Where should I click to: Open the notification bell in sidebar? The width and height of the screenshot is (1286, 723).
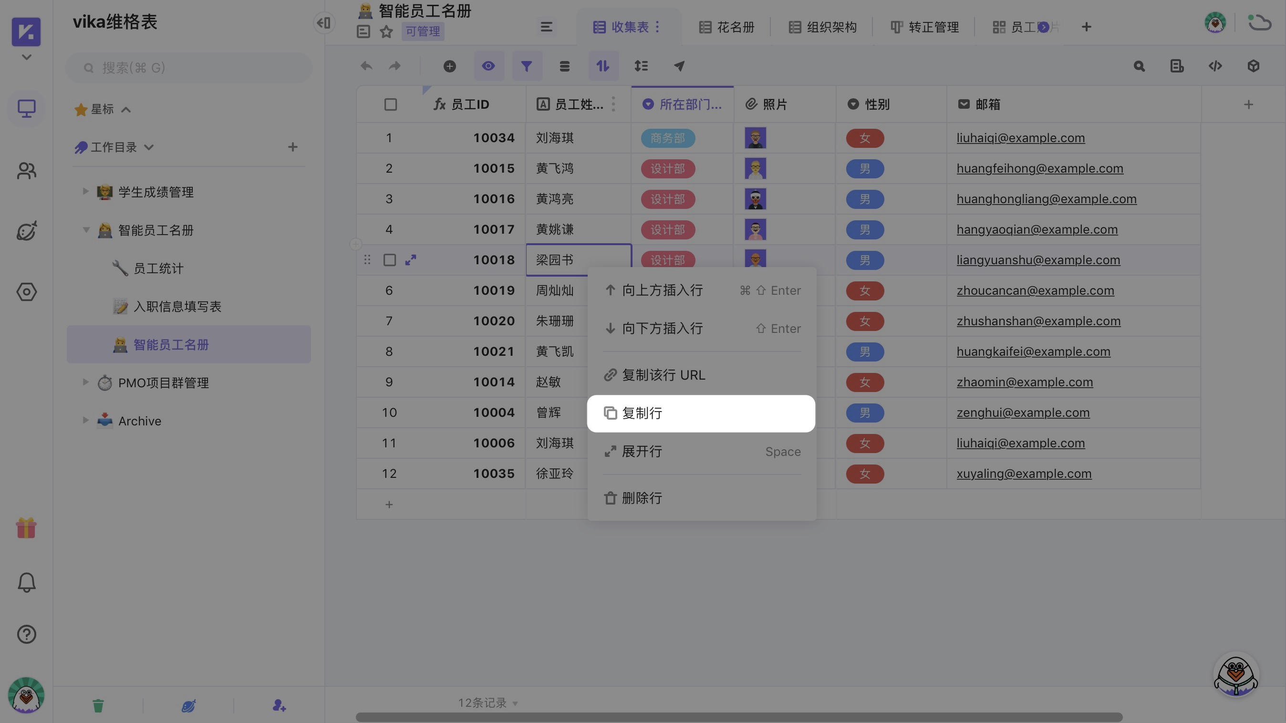tap(26, 582)
